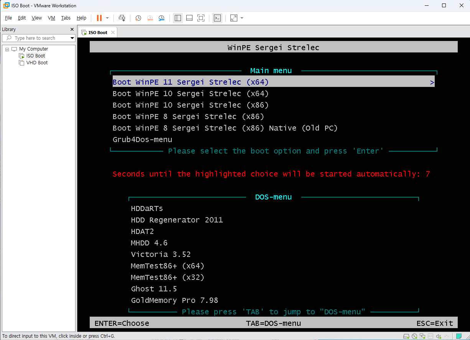Select Boot WinPE 8 Sergei Strelec (x86)
This screenshot has width=470, height=340.
[188, 116]
